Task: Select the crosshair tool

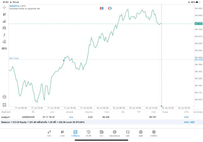Action: click(x=4, y=7)
